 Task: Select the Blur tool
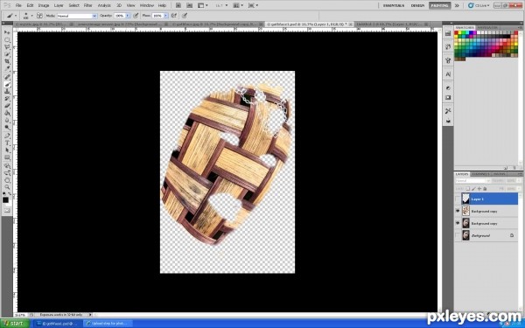point(7,121)
